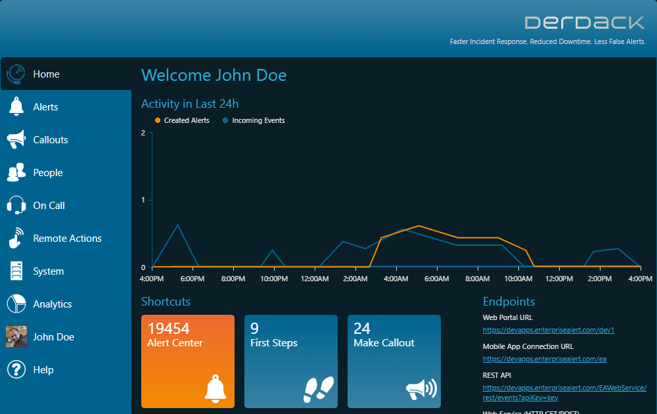Image resolution: width=657 pixels, height=414 pixels.
Task: Open John Doe profile label
Action: coord(54,337)
